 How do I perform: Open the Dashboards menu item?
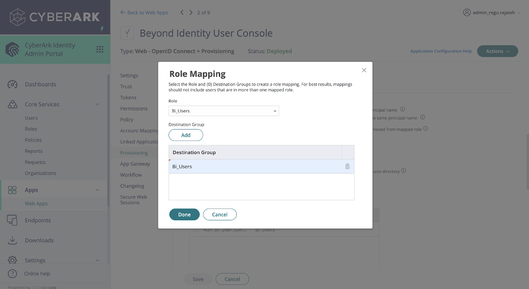tap(40, 84)
